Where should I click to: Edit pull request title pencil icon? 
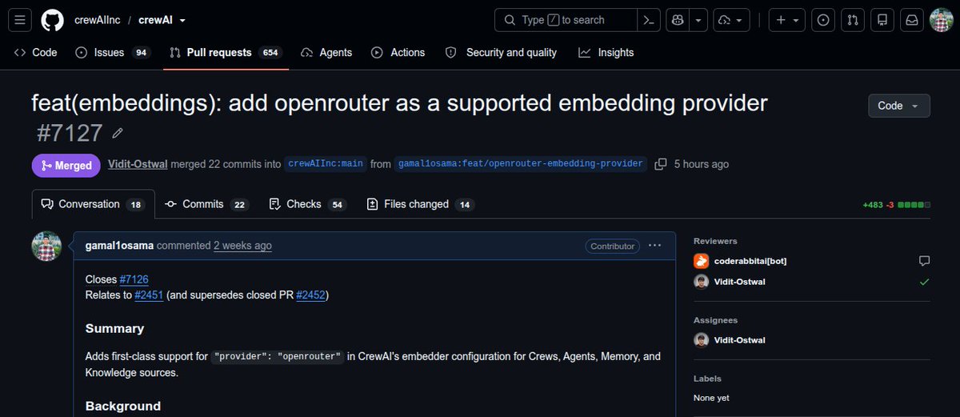coord(118,133)
